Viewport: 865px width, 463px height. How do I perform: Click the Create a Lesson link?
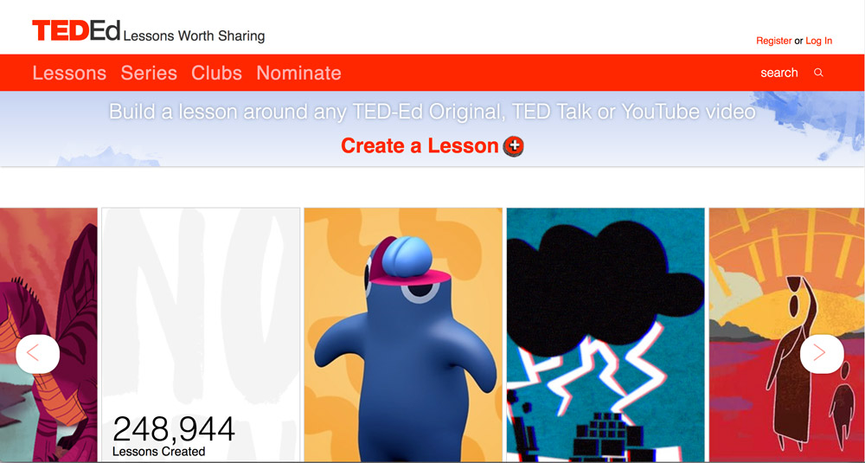pyautogui.click(x=420, y=146)
